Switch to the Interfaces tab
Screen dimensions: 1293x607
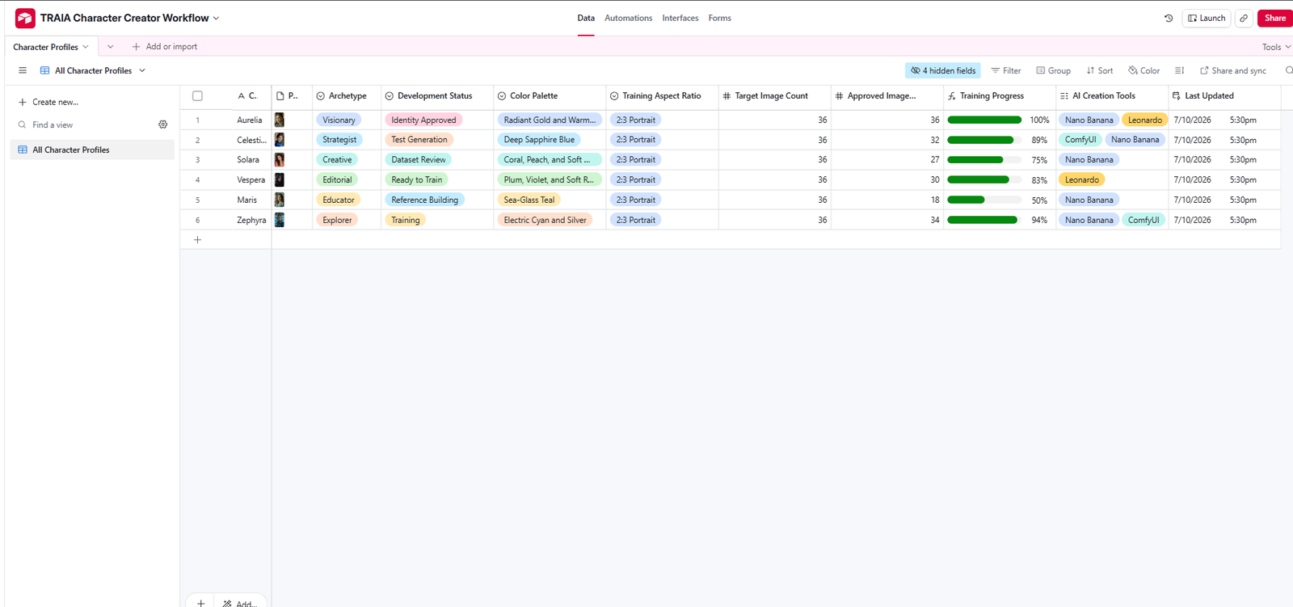(x=680, y=18)
